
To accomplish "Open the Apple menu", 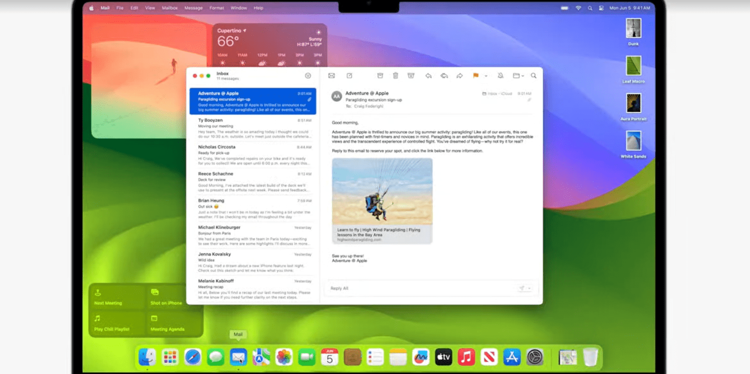I will [x=91, y=8].
